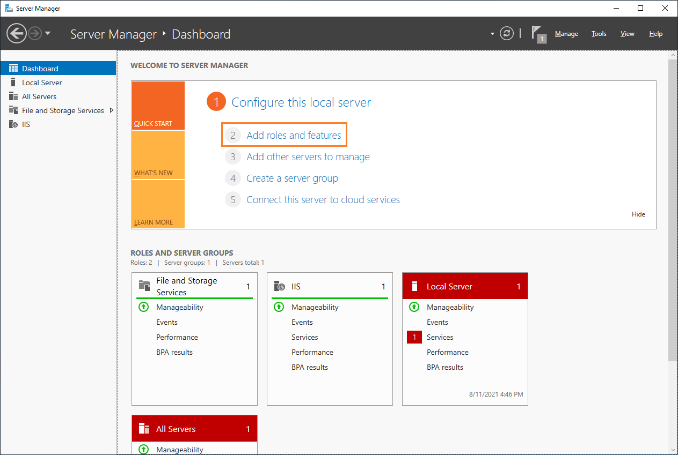The width and height of the screenshot is (678, 455).
Task: Open BPA results in the IIS tile
Action: (310, 367)
